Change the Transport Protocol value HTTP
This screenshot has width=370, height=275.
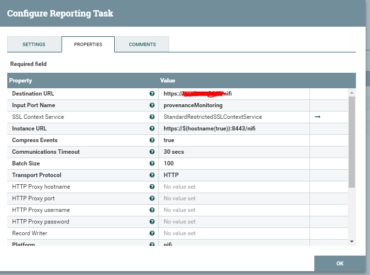[233, 175]
